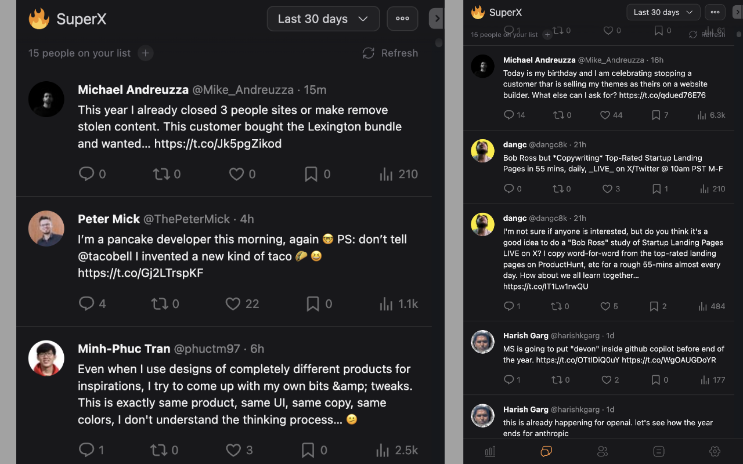Select the chat bubbles feed icon
Viewport: 743px width, 464px height.
coord(546,451)
